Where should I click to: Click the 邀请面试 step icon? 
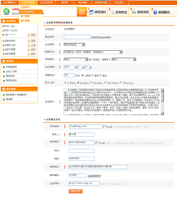point(155,12)
